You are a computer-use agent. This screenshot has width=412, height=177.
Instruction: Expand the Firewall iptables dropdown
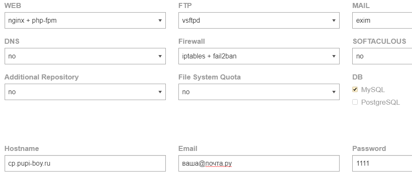[x=258, y=56]
